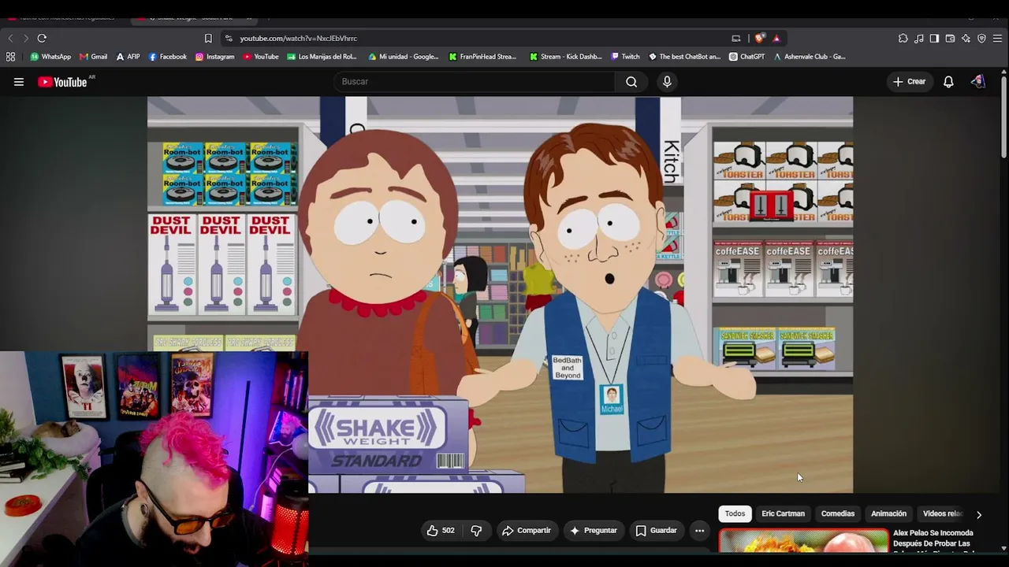Open Brave Shields lion icon
Screen dimensions: 1009x567
point(759,38)
